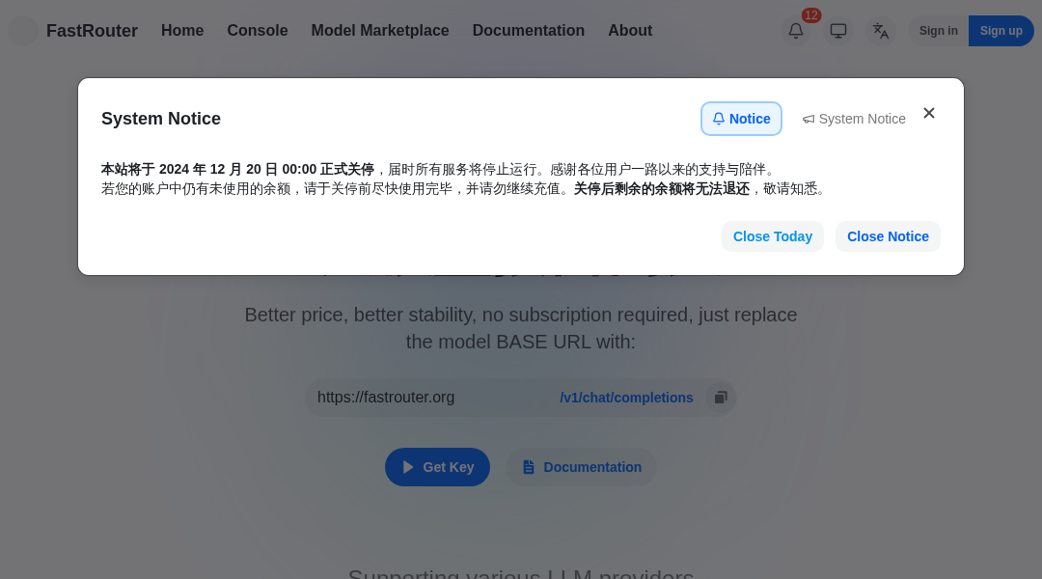Open the Home menu item
This screenshot has height=579, width=1042.
point(182,31)
